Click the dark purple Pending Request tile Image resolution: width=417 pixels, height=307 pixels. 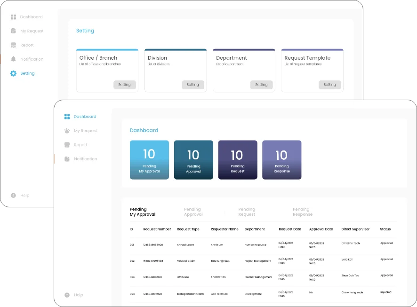pyautogui.click(x=238, y=160)
